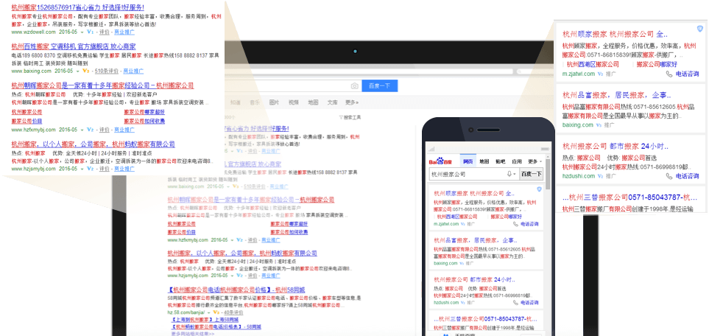Switch to the 图片 tab on the monitor
The image size is (709, 336).
click(274, 103)
